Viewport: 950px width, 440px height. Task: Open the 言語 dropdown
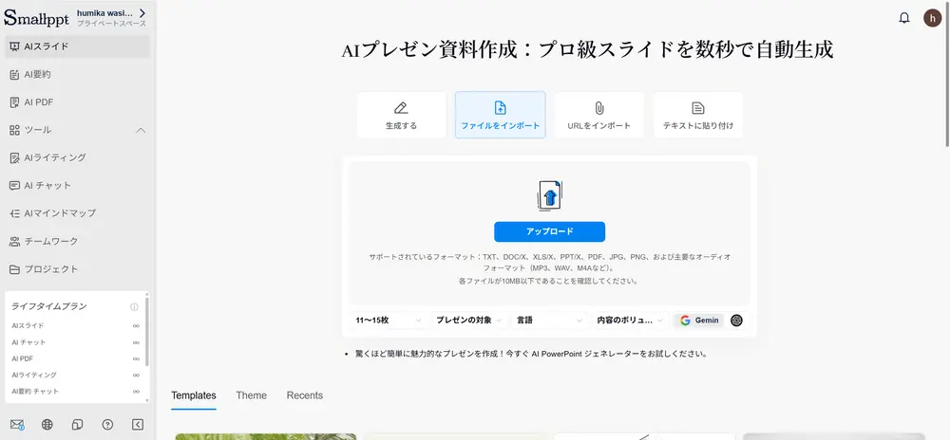pyautogui.click(x=550, y=321)
